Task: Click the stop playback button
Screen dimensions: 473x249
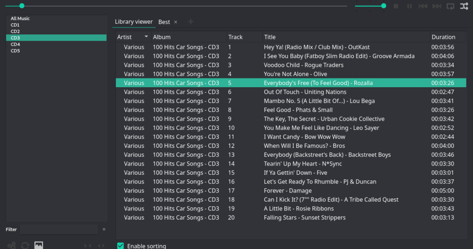Action: pos(396,6)
